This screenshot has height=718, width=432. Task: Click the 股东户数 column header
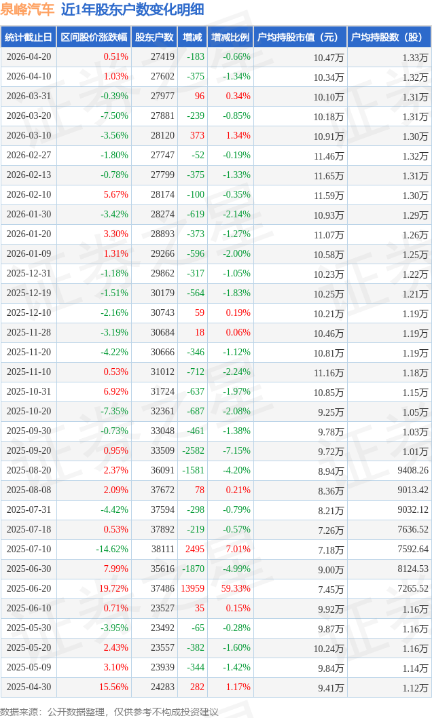pos(154,37)
